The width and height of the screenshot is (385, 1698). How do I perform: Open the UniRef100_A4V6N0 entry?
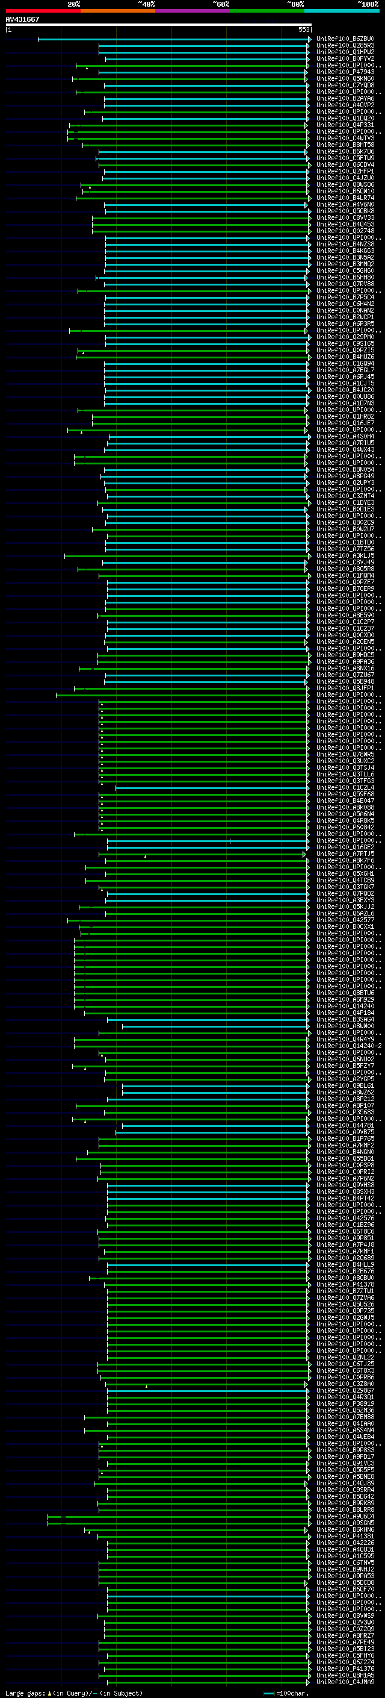pos(345,204)
